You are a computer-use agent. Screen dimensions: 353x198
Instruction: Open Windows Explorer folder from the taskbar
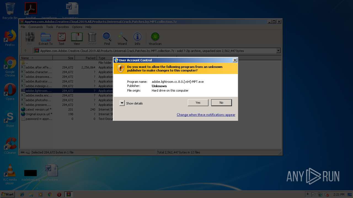click(31, 194)
